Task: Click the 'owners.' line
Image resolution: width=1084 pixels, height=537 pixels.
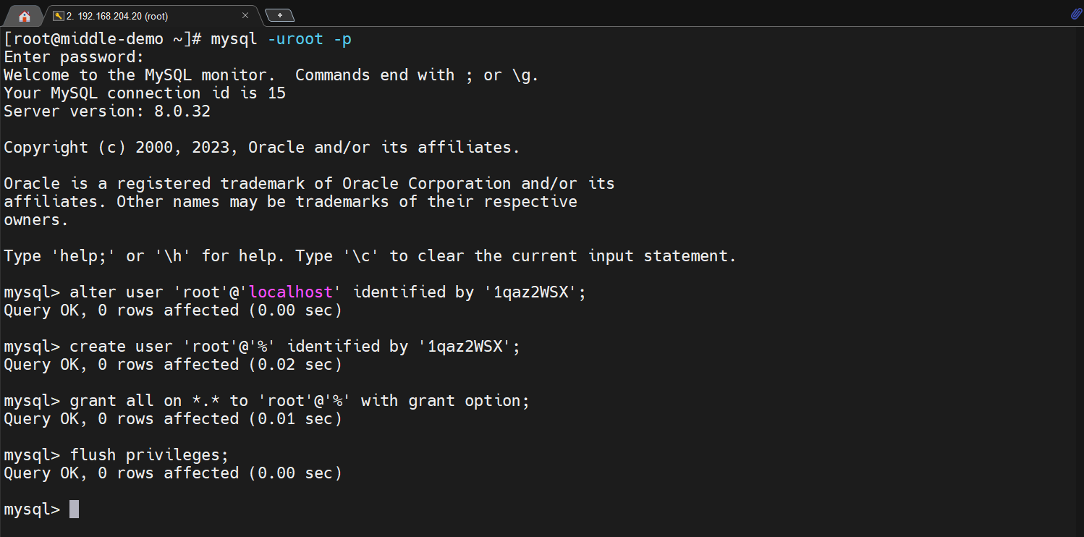Action: pos(36,220)
